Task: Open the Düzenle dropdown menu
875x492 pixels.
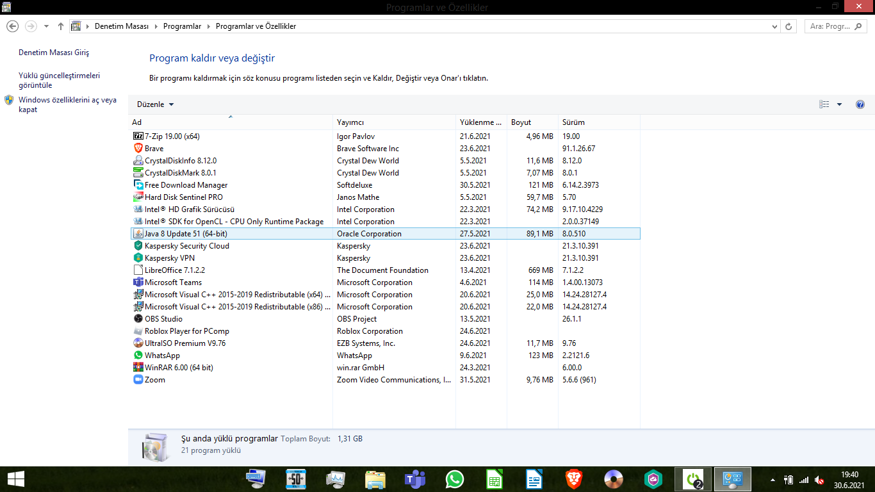Action: pyautogui.click(x=156, y=104)
